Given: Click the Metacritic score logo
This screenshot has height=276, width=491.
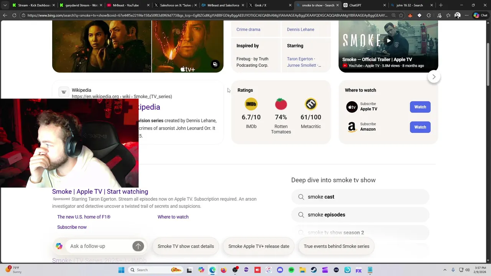Looking at the screenshot, I should [311, 104].
